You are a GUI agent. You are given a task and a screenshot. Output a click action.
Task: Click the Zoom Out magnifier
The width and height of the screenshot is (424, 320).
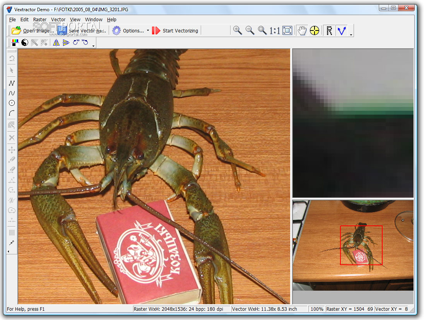pyautogui.click(x=250, y=30)
